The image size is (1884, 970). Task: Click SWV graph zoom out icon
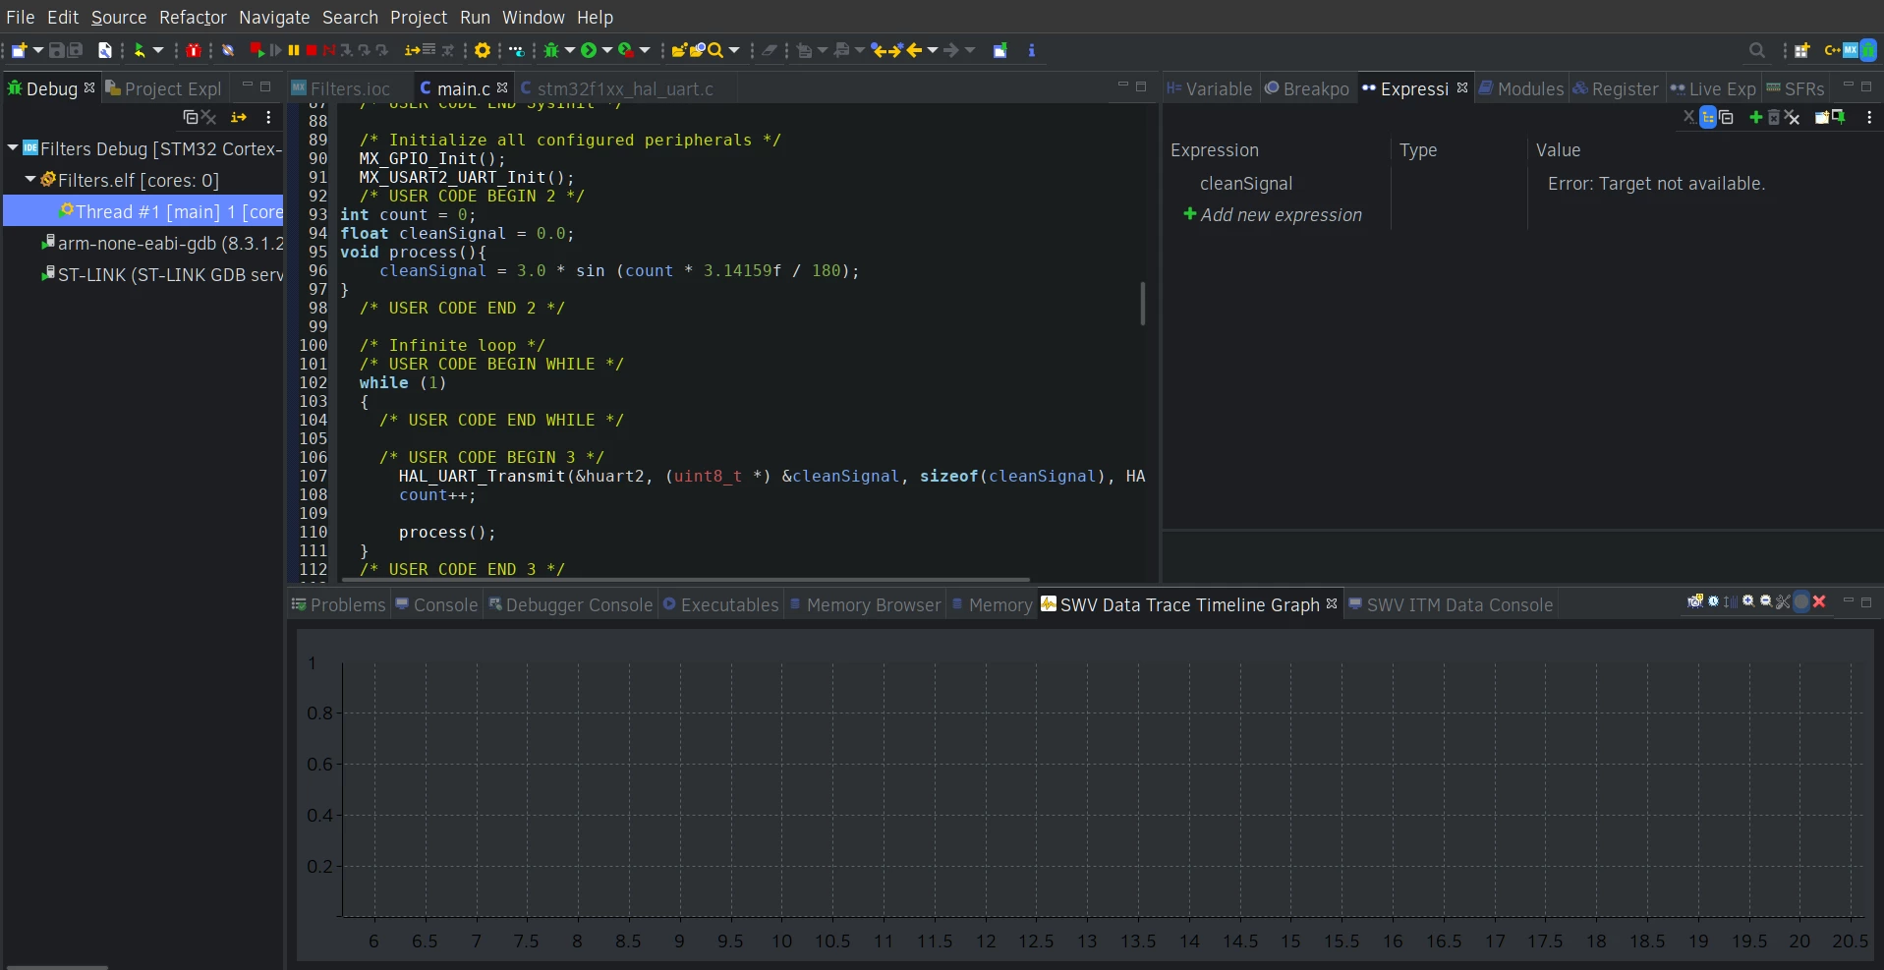point(1766,601)
